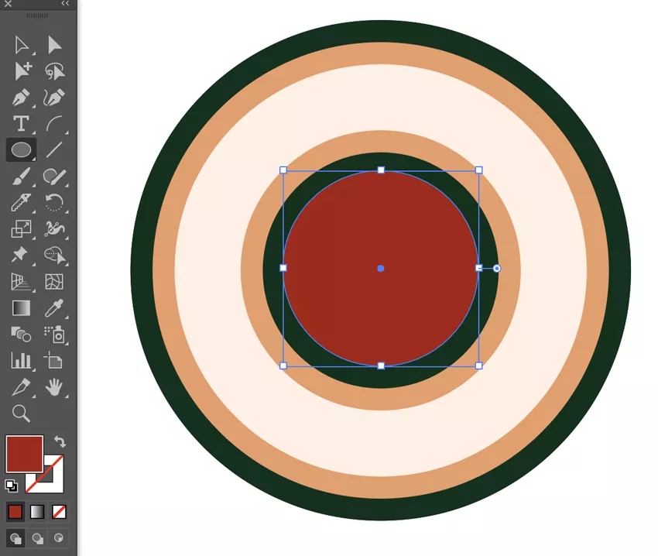Select the Puppet Warp pin tool
The height and width of the screenshot is (556, 658).
(x=19, y=255)
